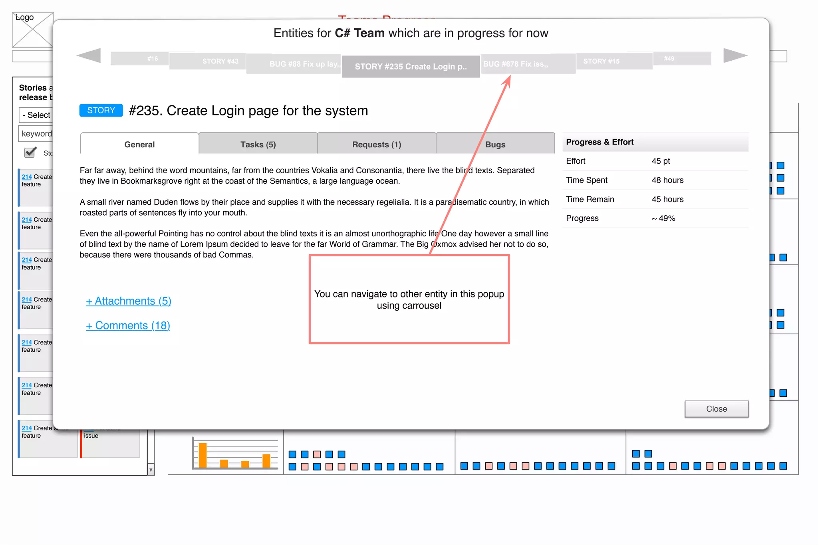818x545 pixels.
Task: Expand the Attachments (5) section
Action: [x=128, y=301]
